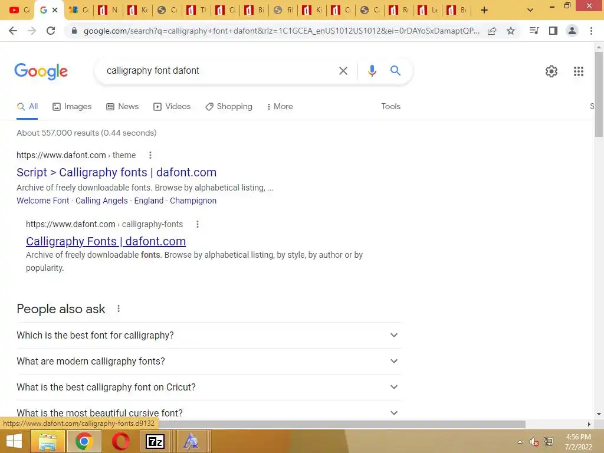Open the Welcome Font sitelink
The height and width of the screenshot is (453, 604).
(42, 201)
